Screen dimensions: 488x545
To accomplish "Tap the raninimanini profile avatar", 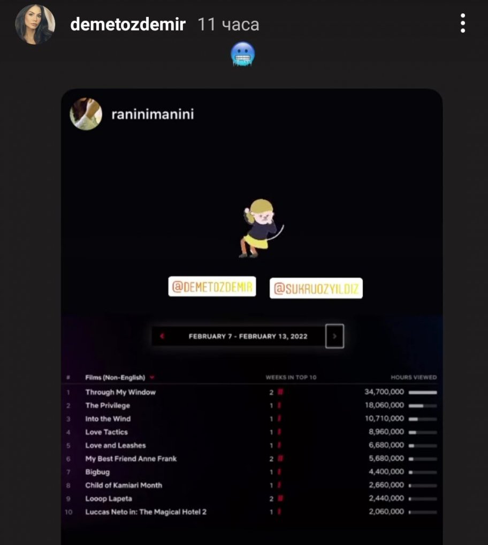I will 86,114.
